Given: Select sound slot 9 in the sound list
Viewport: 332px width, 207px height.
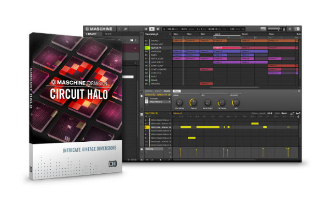Looking at the screenshot, I should (x=158, y=138).
